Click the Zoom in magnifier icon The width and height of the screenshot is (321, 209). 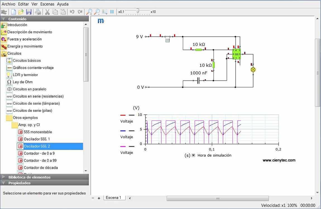coord(89,12)
